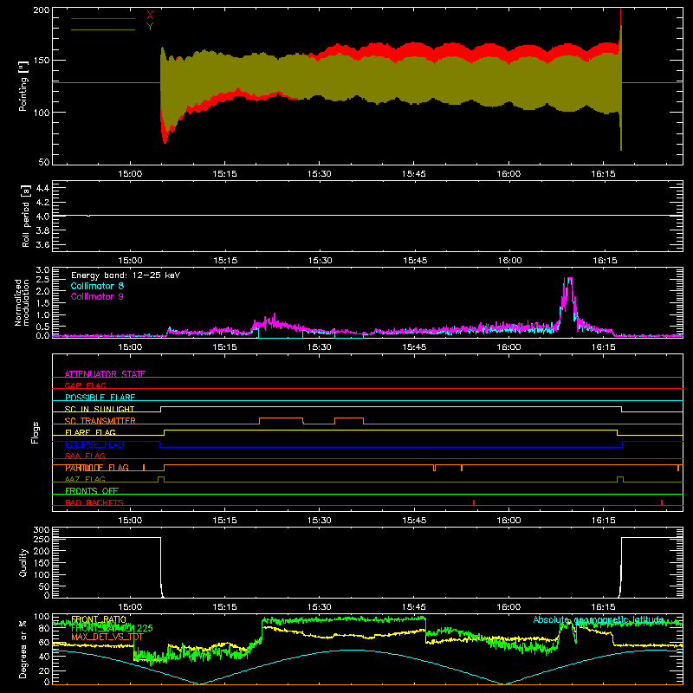693x693 pixels.
Task: Click the Flags axis title
Action: [x=35, y=432]
